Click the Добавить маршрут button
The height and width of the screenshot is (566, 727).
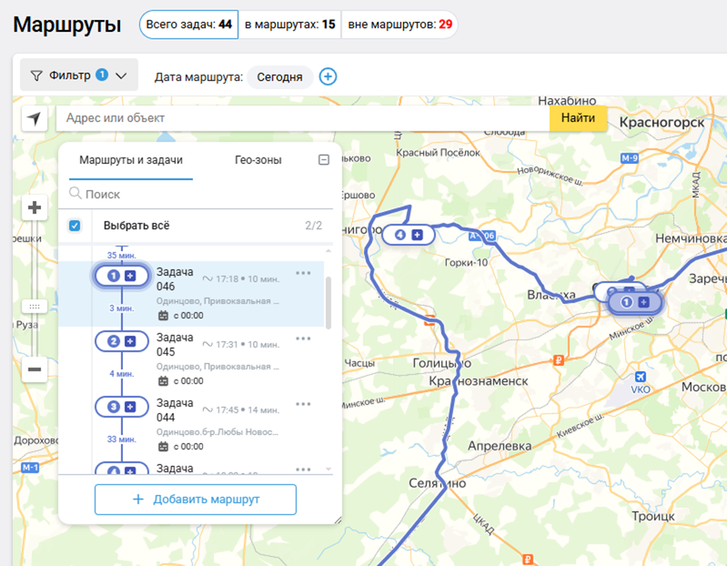[x=196, y=500]
